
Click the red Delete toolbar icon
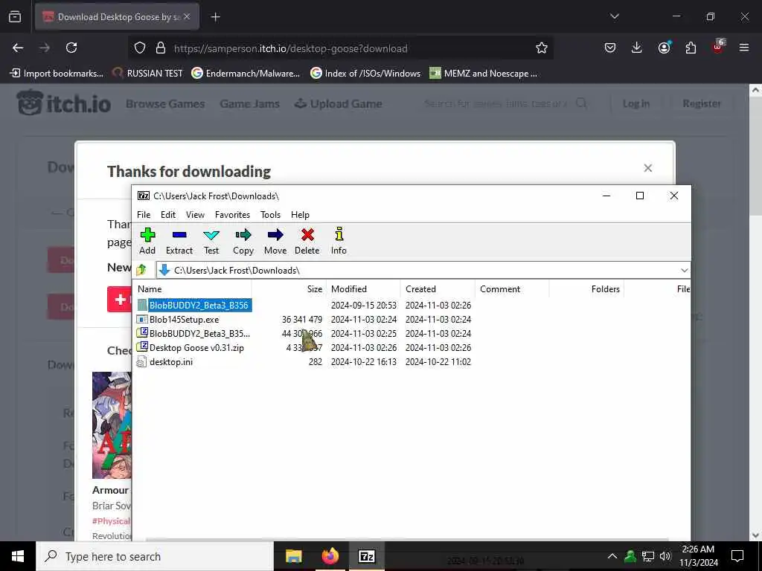(307, 241)
